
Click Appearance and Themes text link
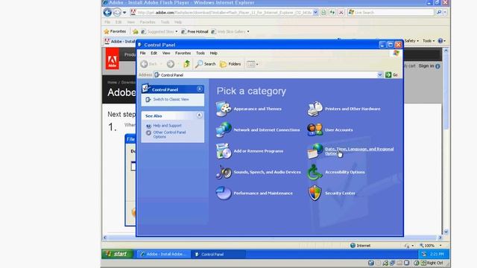click(x=257, y=109)
